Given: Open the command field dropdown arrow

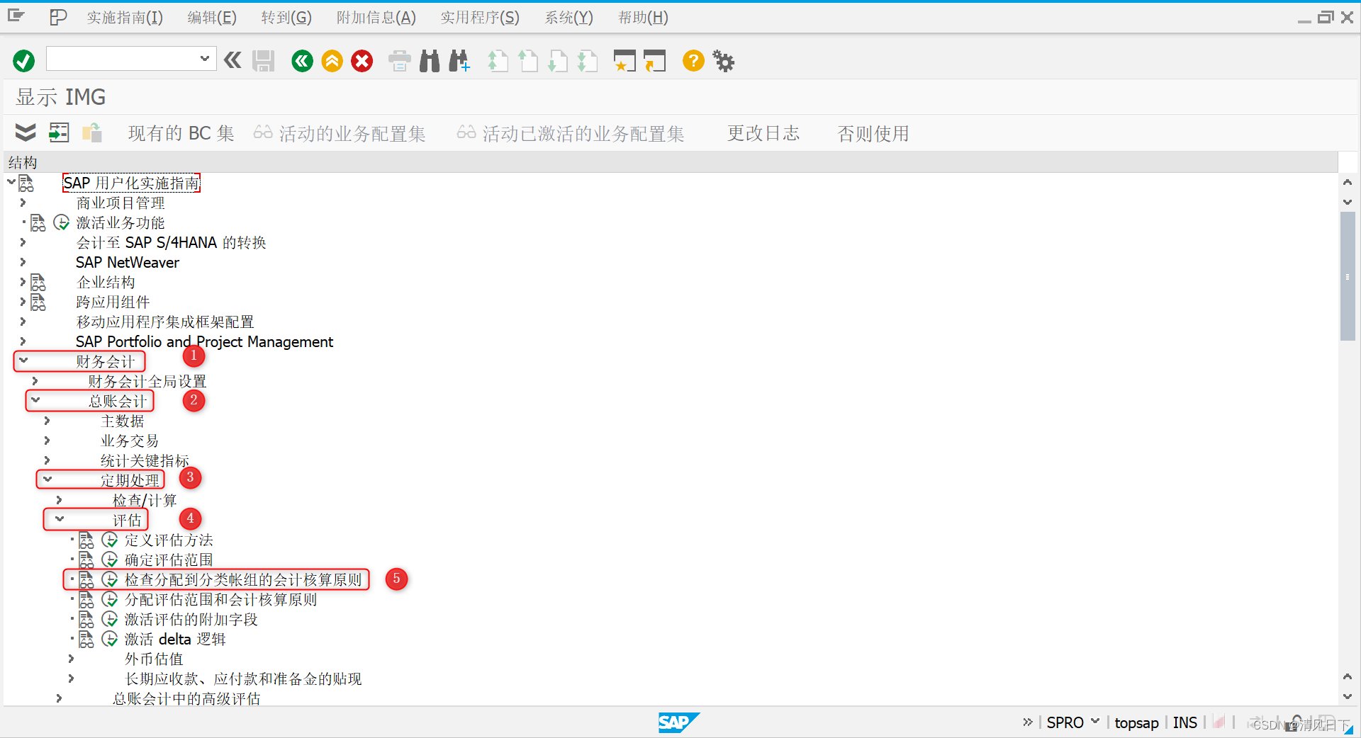Looking at the screenshot, I should [x=205, y=59].
